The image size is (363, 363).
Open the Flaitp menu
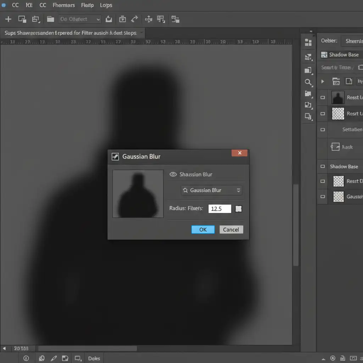87,5
